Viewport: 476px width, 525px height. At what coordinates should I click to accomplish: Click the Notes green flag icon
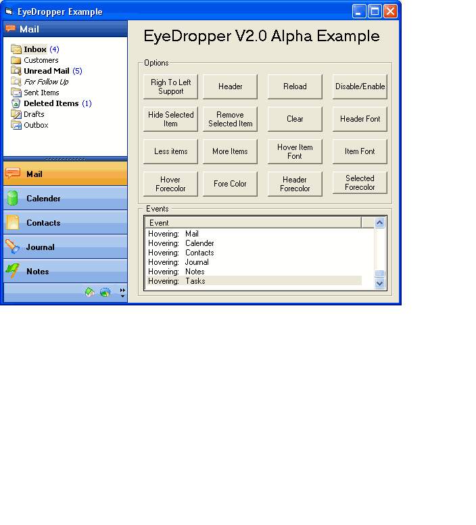pyautogui.click(x=13, y=271)
